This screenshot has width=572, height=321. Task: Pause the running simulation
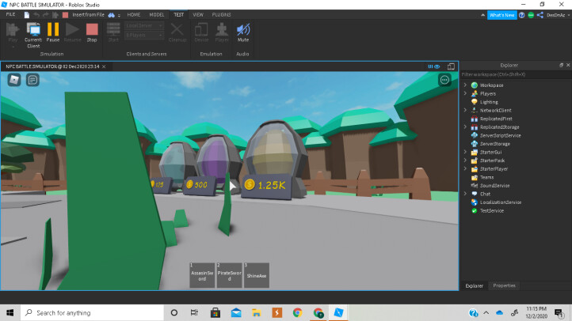tap(53, 32)
